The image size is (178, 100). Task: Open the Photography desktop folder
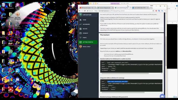point(11,6)
